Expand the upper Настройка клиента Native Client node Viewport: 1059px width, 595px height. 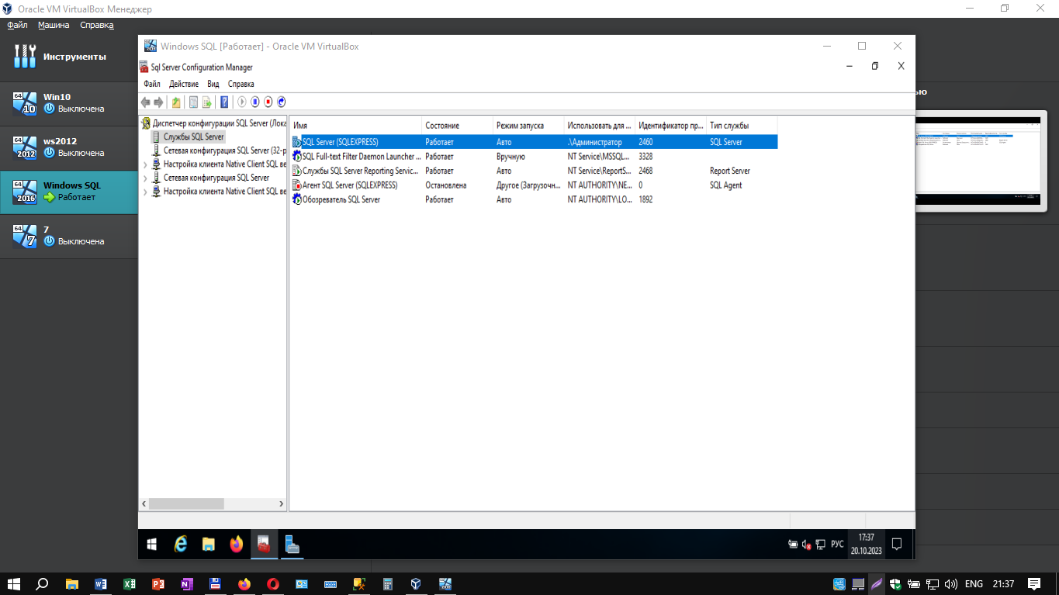click(x=145, y=164)
